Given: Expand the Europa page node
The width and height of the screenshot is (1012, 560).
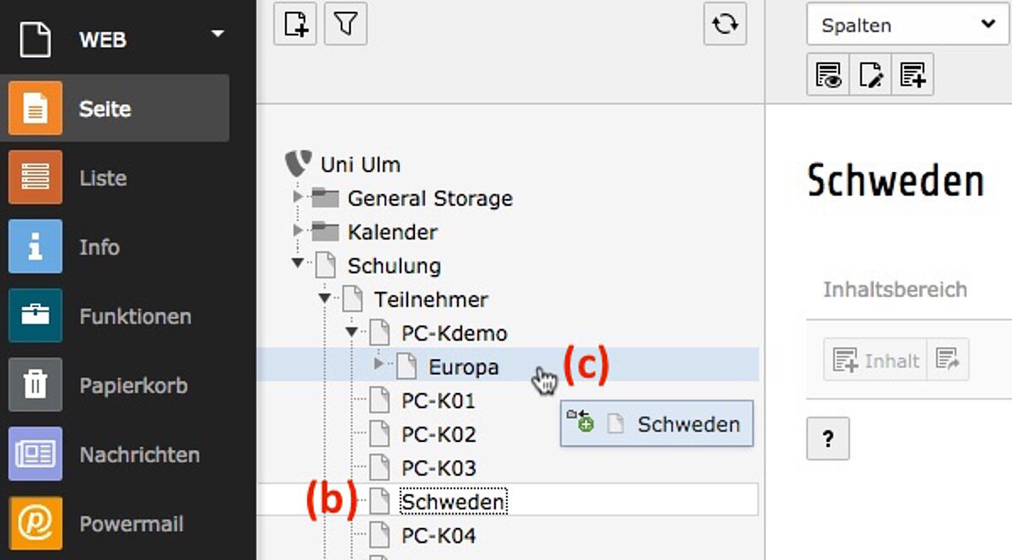Looking at the screenshot, I should (x=379, y=365).
